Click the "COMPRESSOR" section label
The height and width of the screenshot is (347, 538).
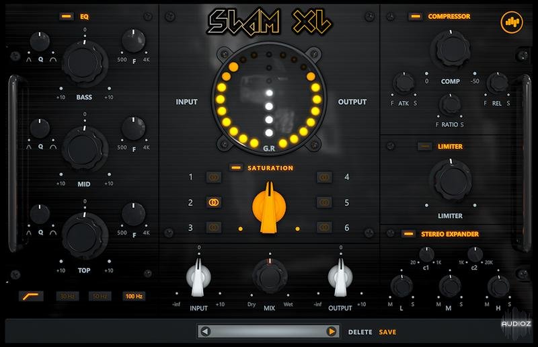click(449, 16)
